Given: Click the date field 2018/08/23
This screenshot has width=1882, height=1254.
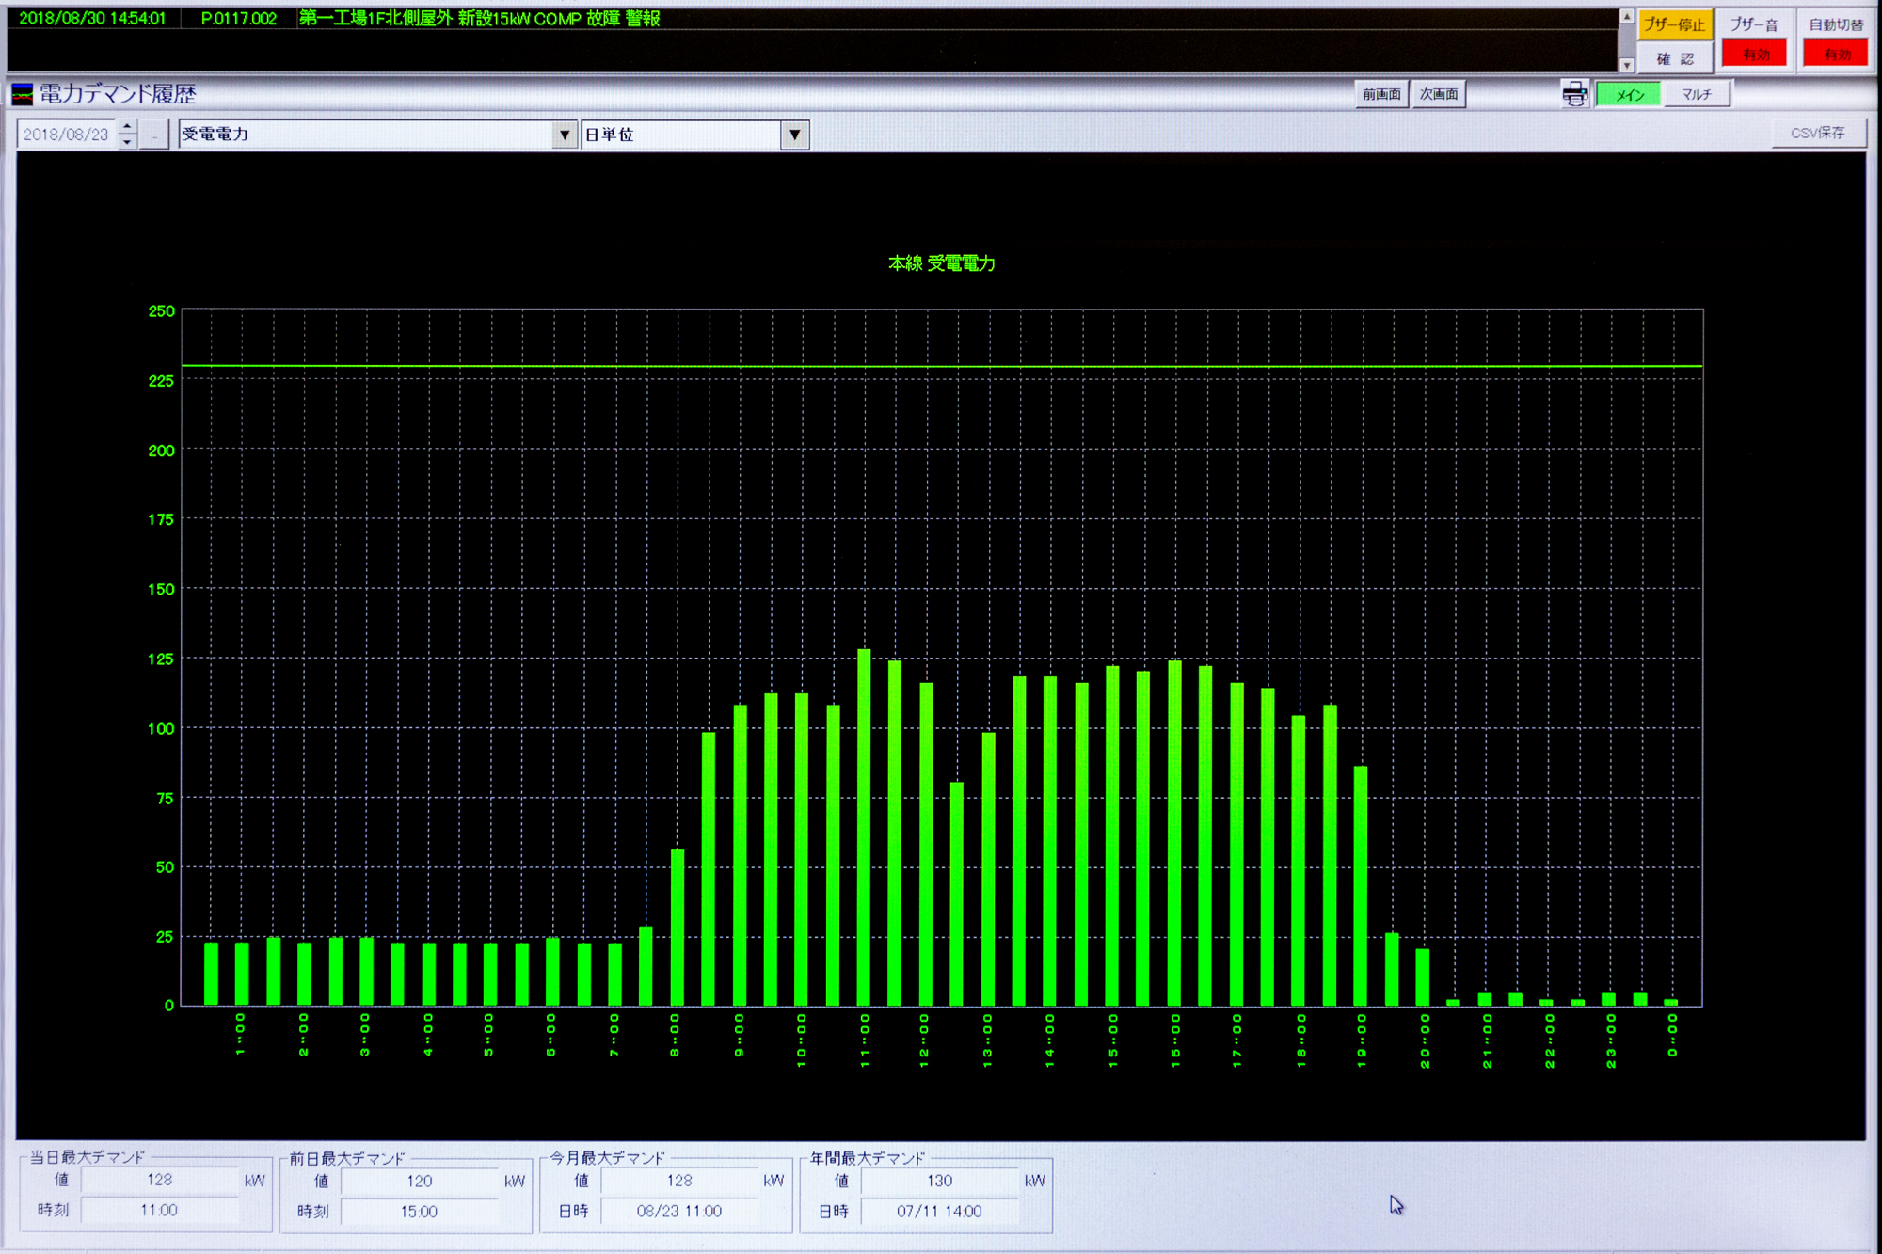Looking at the screenshot, I should click(67, 135).
